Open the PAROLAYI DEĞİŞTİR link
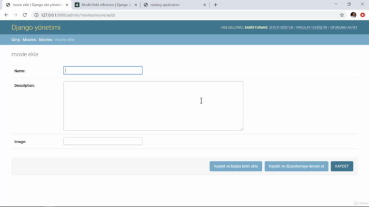Viewport: 369px width, 207px height. pyautogui.click(x=311, y=28)
